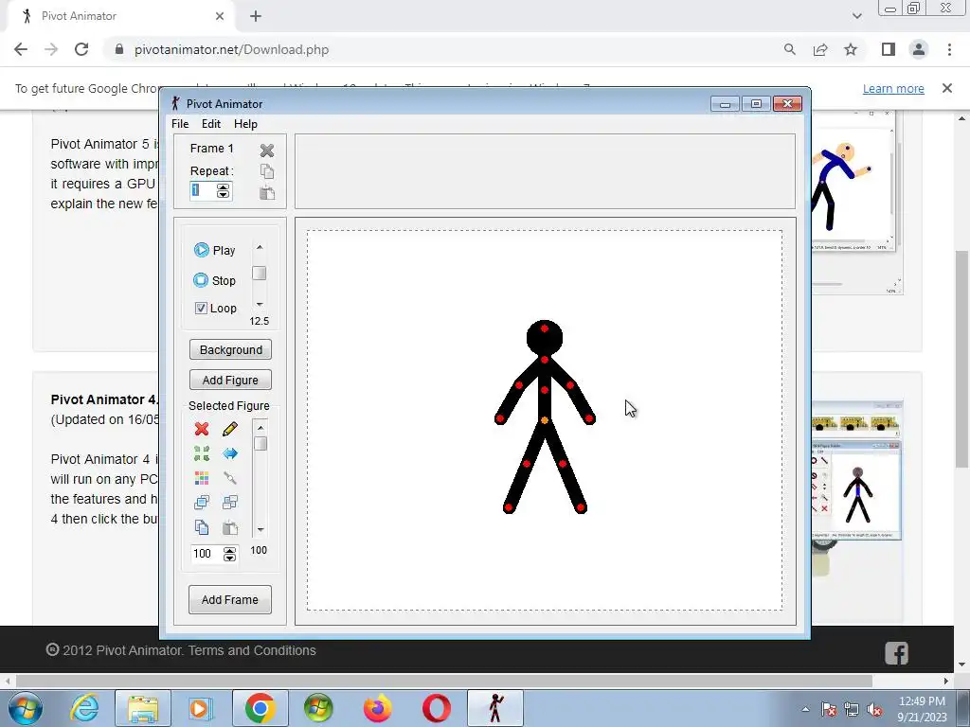Click frame rate slider down arrow
970x727 pixels.
[x=260, y=304]
